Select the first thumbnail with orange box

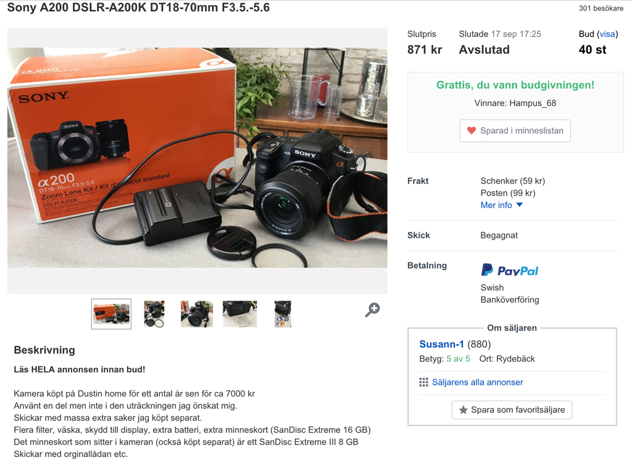click(x=111, y=314)
